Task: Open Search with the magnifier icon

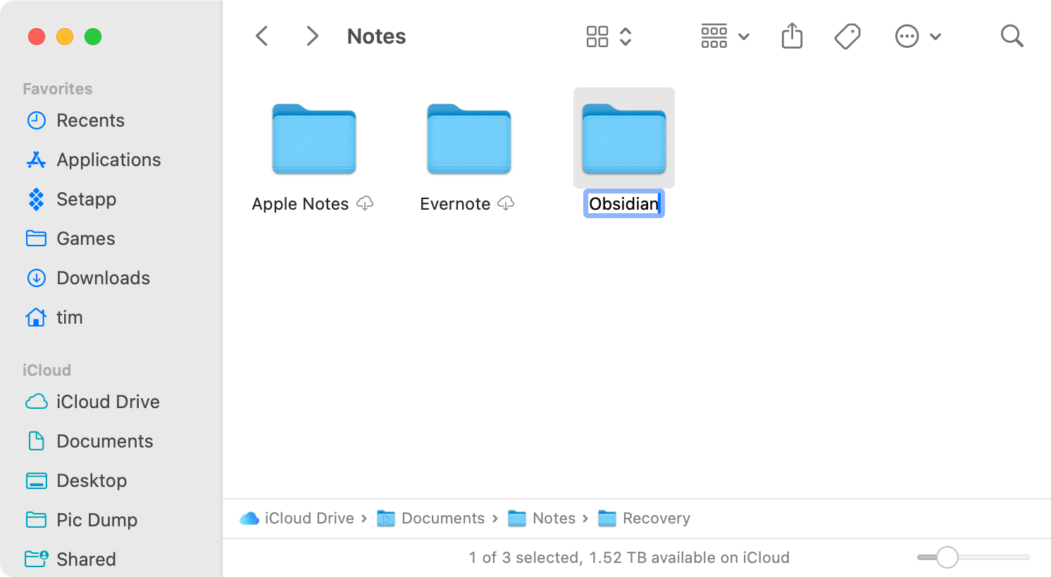Action: click(1012, 36)
